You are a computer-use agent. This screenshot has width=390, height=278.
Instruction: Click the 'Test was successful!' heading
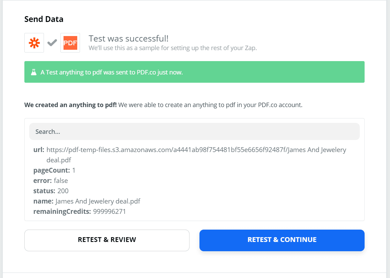click(x=128, y=38)
